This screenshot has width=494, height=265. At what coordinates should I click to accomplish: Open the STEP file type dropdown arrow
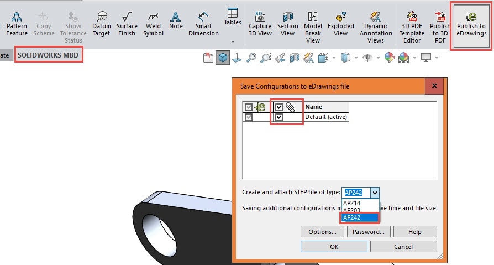point(375,193)
